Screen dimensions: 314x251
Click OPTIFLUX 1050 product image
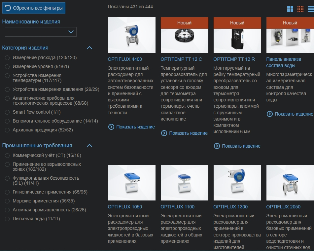(x=131, y=183)
